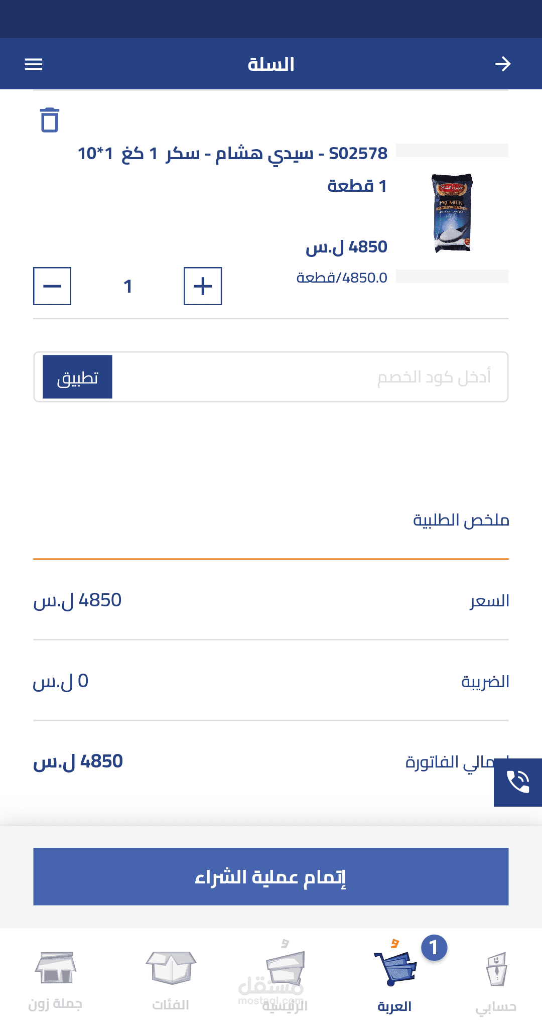The height and width of the screenshot is (1027, 542).
Task: Increase item quantity with plus button
Action: (x=203, y=286)
